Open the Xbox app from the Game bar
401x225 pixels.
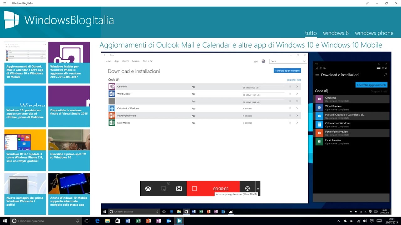click(148, 188)
